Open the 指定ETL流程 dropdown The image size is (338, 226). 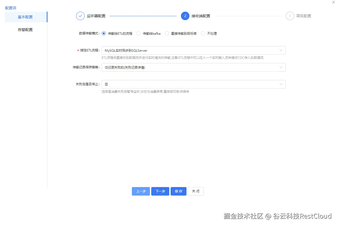point(193,50)
